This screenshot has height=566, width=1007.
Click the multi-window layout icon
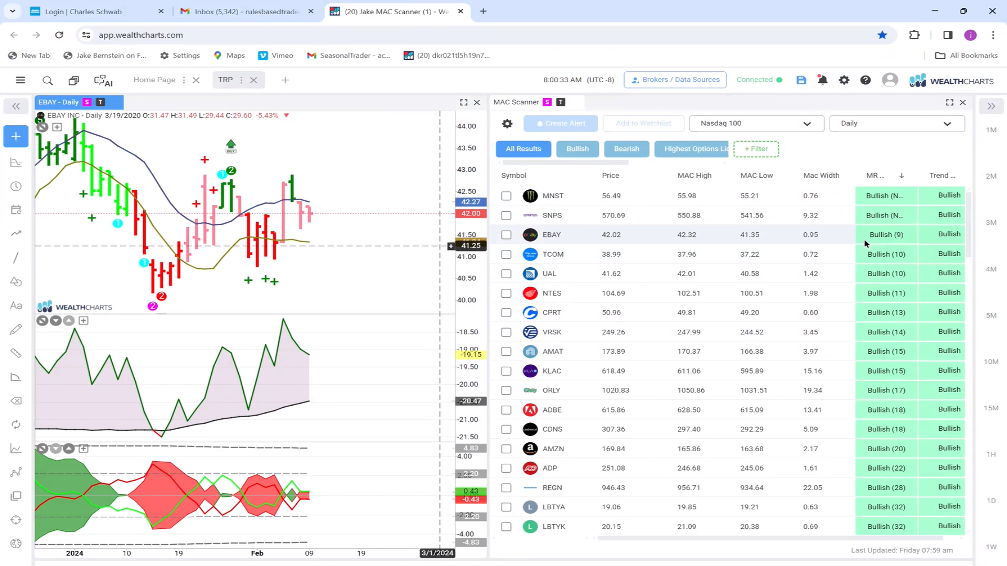(x=74, y=80)
